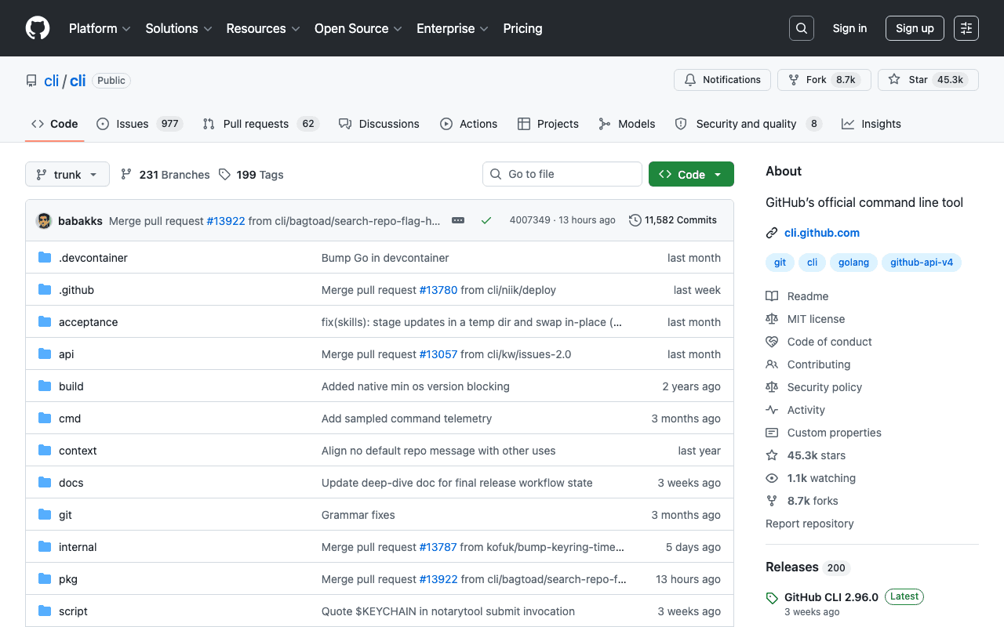Visit cli.github.com website link
Screen dimensions: 1004x627
click(x=822, y=233)
